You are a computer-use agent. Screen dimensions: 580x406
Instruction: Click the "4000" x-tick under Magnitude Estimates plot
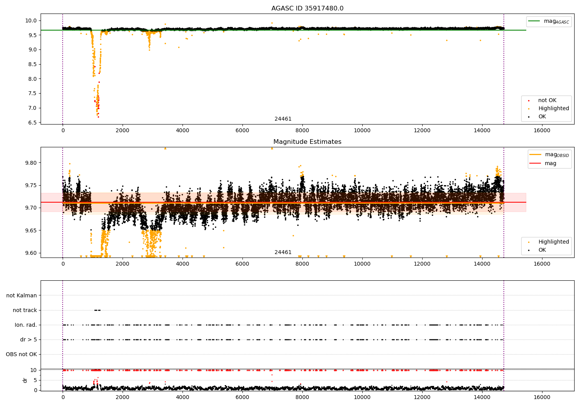(x=183, y=264)
